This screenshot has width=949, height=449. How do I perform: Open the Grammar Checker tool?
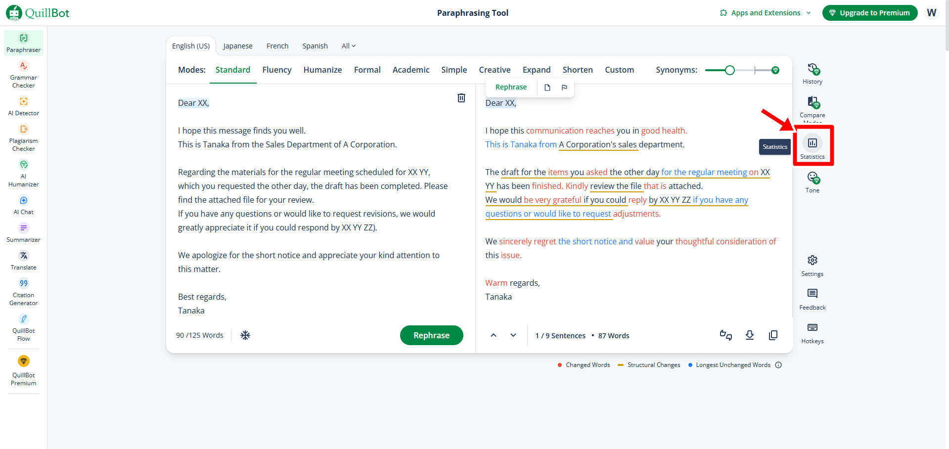24,75
